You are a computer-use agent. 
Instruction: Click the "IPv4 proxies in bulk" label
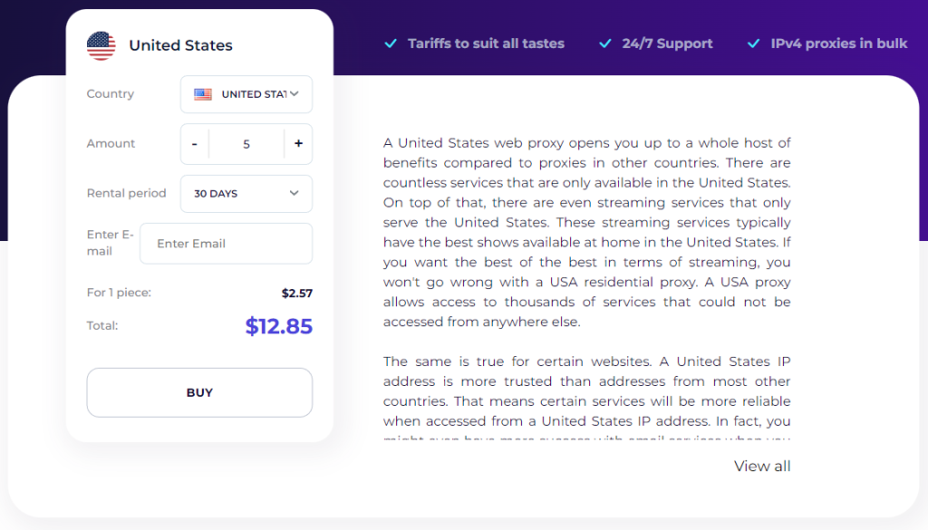(x=838, y=43)
